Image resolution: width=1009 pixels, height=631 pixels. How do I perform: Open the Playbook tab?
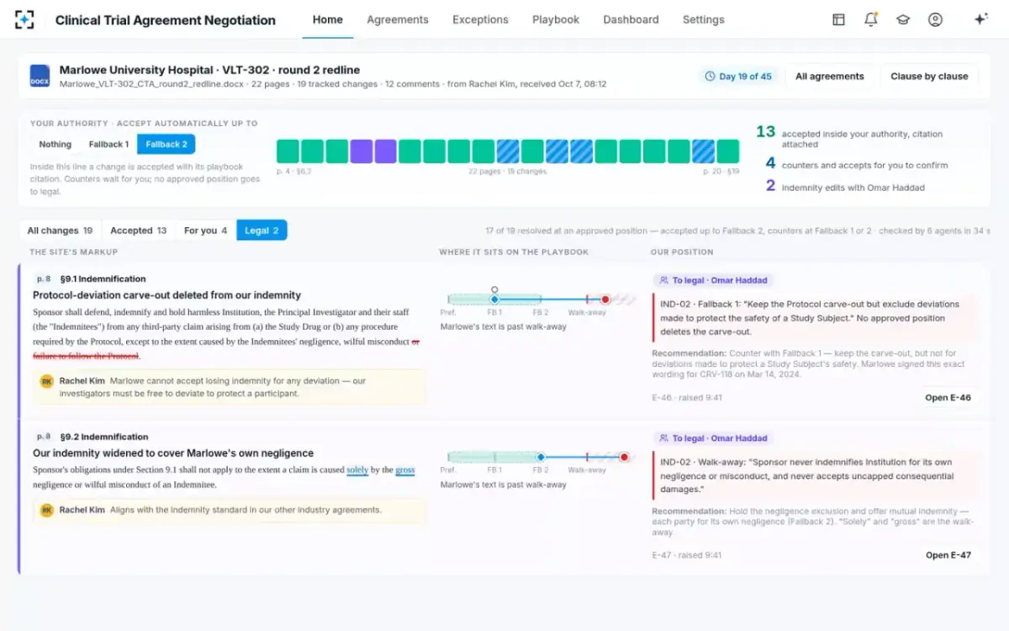(556, 19)
